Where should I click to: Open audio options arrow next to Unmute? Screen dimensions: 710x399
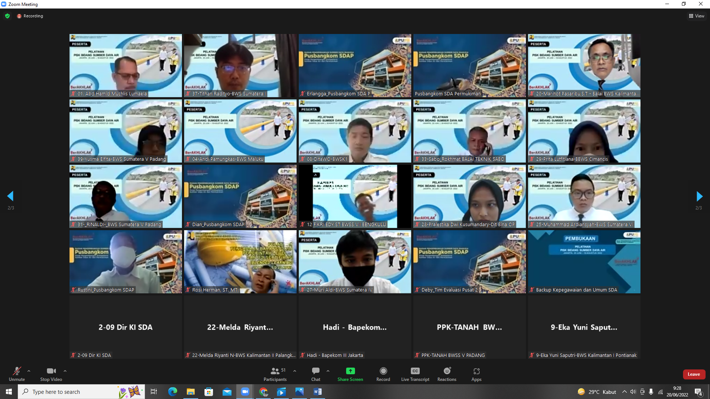pos(29,371)
